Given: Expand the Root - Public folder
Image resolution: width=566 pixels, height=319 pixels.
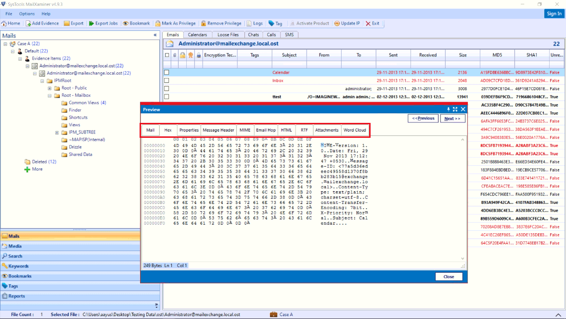Looking at the screenshot, I should (50, 88).
